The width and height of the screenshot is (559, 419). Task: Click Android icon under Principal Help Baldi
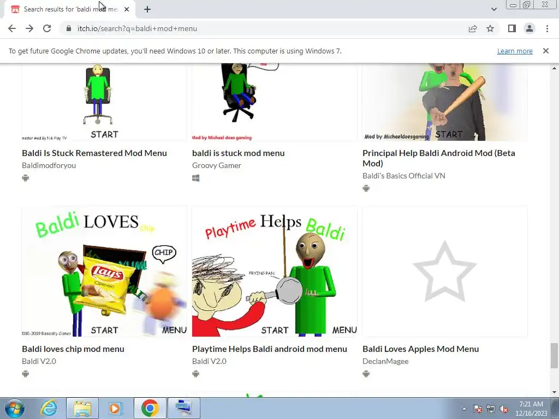click(x=366, y=188)
